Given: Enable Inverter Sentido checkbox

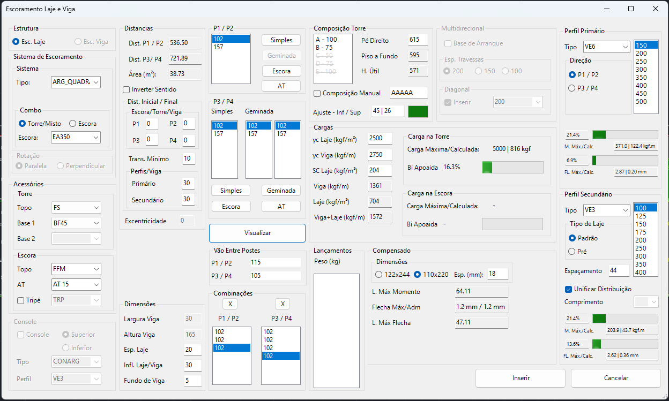Looking at the screenshot, I should point(150,89).
